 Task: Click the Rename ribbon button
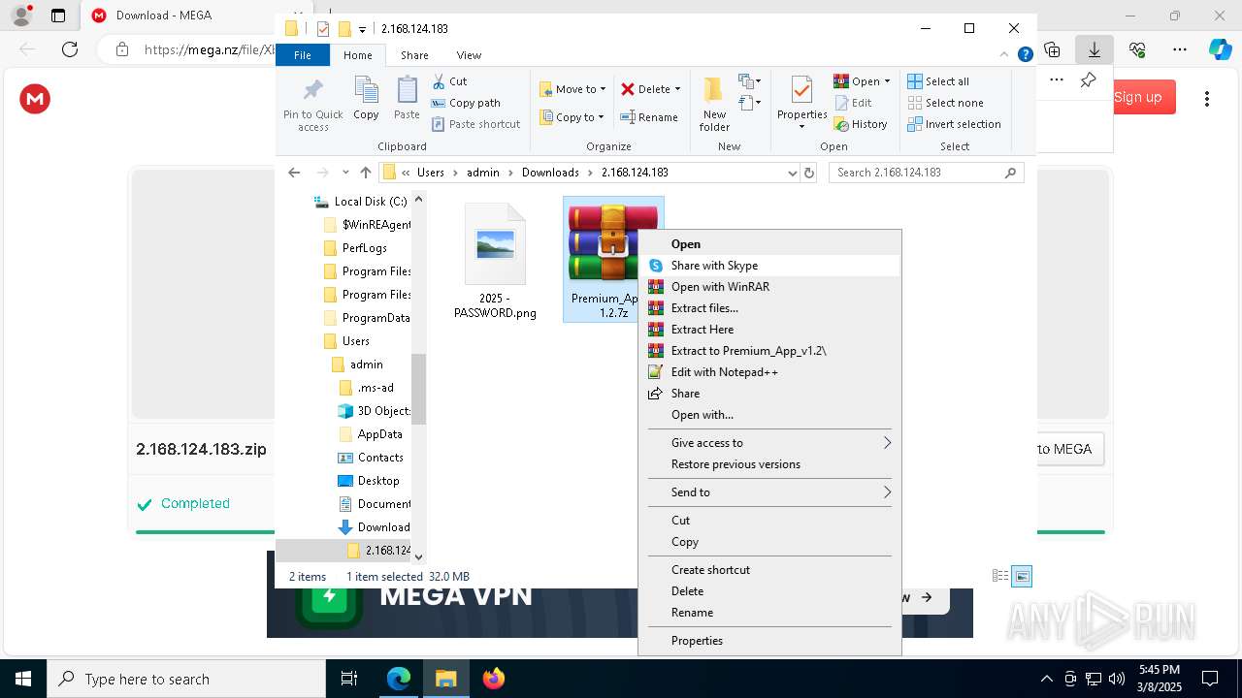pyautogui.click(x=649, y=117)
